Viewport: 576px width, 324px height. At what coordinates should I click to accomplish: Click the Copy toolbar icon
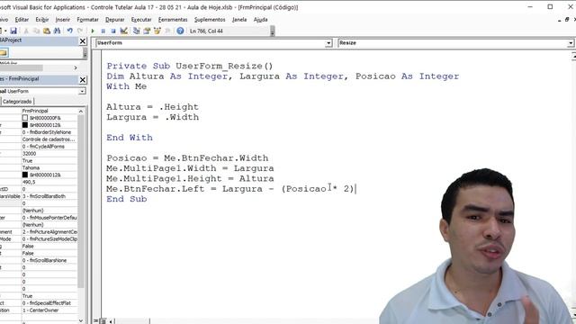point(36,31)
